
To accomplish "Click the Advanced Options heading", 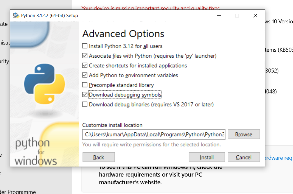I will [123, 34].
